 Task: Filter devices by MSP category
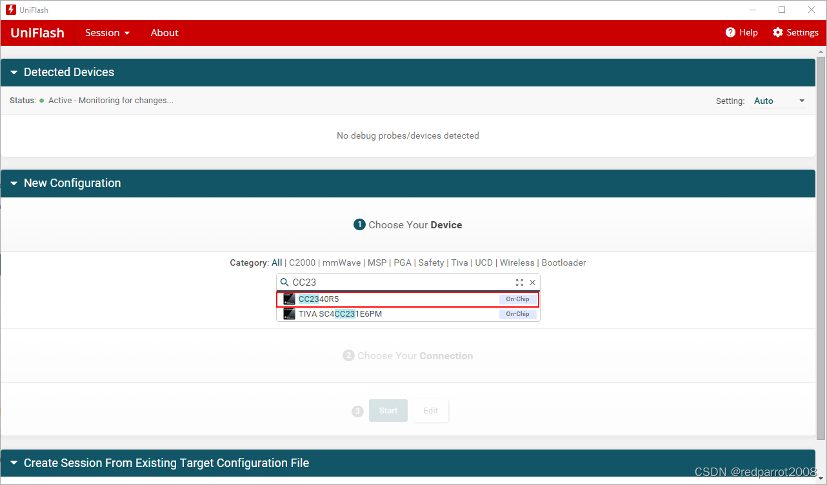pos(377,262)
